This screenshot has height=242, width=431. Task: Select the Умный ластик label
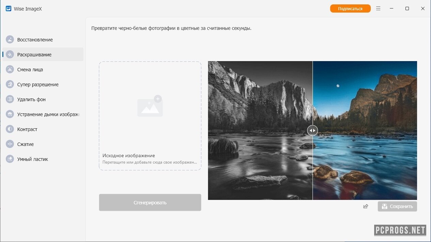(x=33, y=159)
